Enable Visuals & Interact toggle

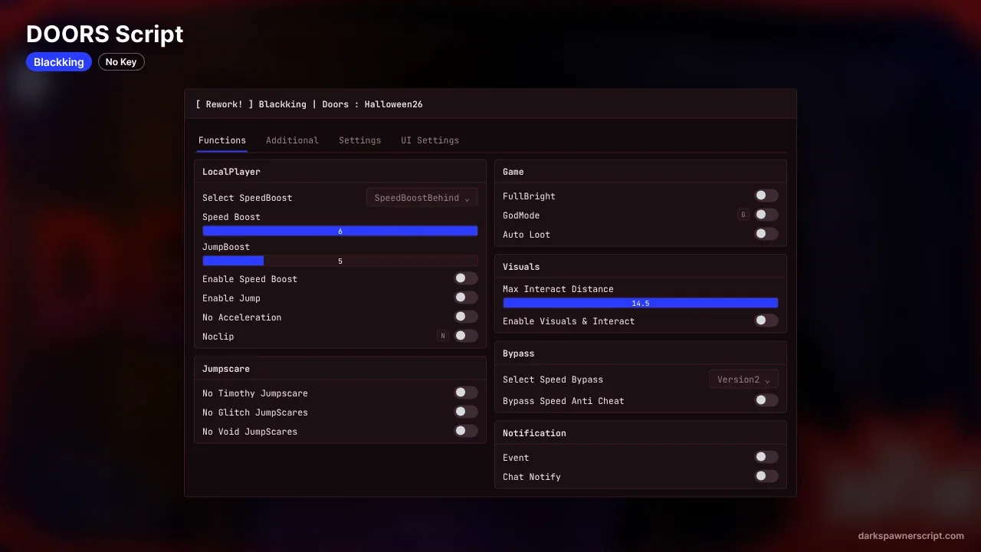[x=766, y=320]
